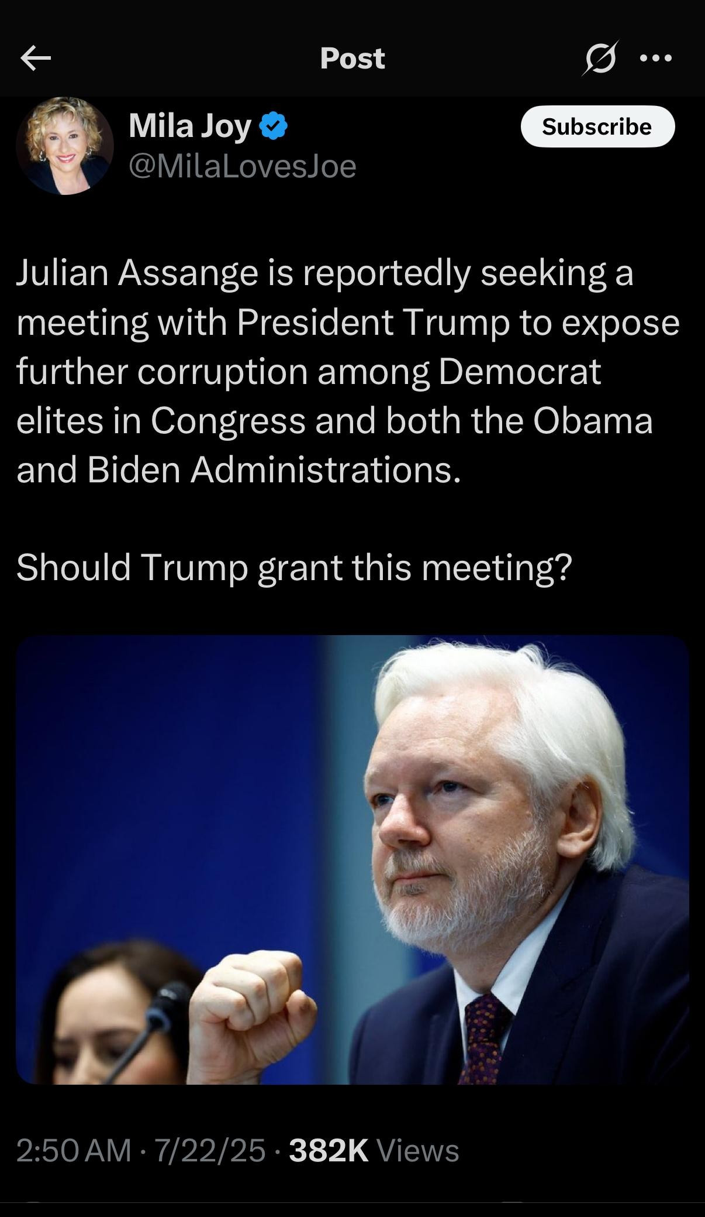Open Mila Joy's profile avatar

(65, 146)
